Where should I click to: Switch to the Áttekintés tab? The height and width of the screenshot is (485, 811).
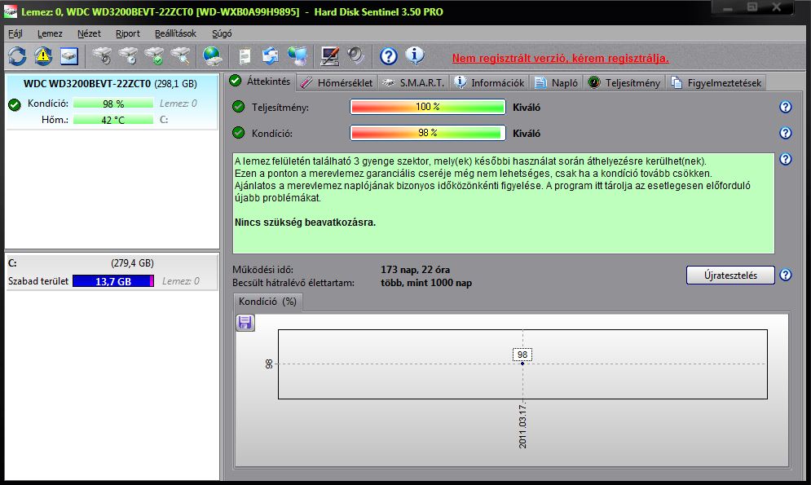pyautogui.click(x=260, y=82)
